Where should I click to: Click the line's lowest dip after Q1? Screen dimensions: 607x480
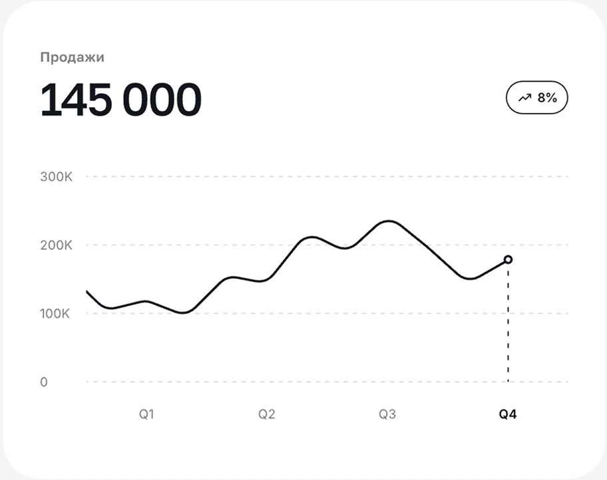[184, 312]
